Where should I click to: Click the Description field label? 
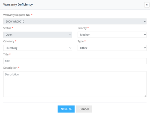coord(10,68)
